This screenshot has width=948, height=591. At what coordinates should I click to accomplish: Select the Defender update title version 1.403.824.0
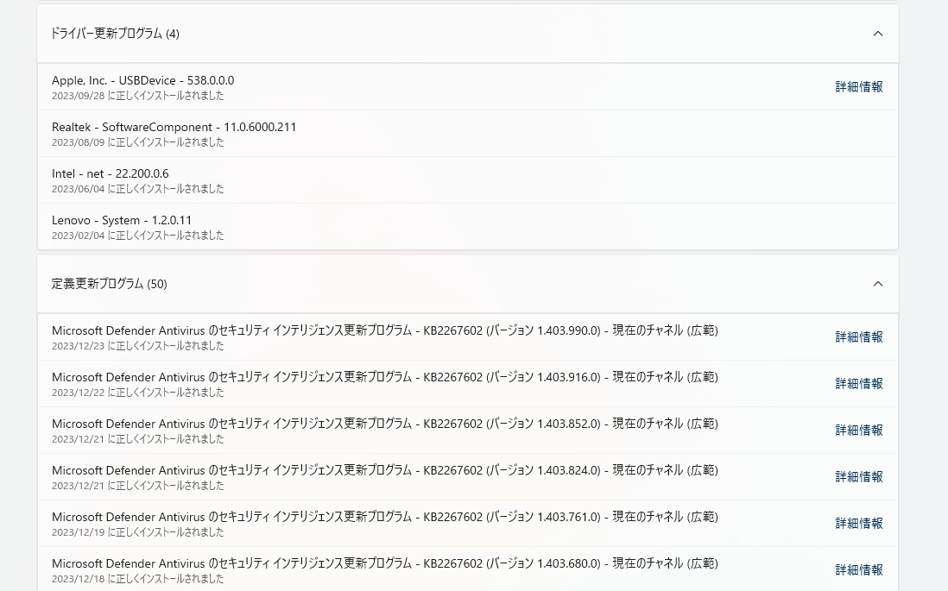(x=385, y=470)
